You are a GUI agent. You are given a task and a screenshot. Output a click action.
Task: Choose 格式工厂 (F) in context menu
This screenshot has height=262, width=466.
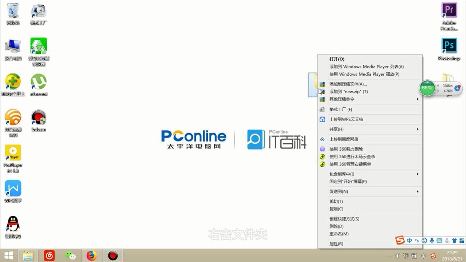(370, 109)
